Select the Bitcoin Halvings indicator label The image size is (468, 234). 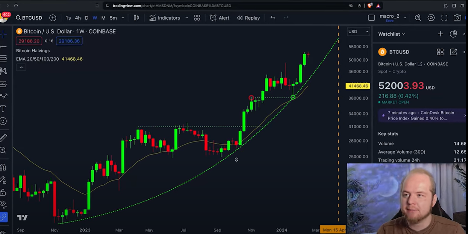pyautogui.click(x=33, y=50)
